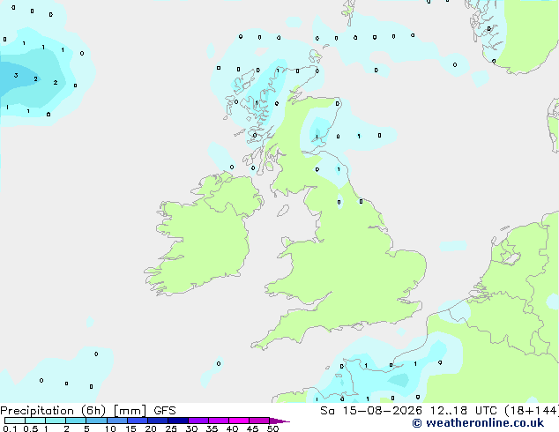Image resolution: width=559 pixels, height=432 pixels.
Task: Click the 0.1–0.5 mm palest legend swatch
Action: (x=15, y=421)
